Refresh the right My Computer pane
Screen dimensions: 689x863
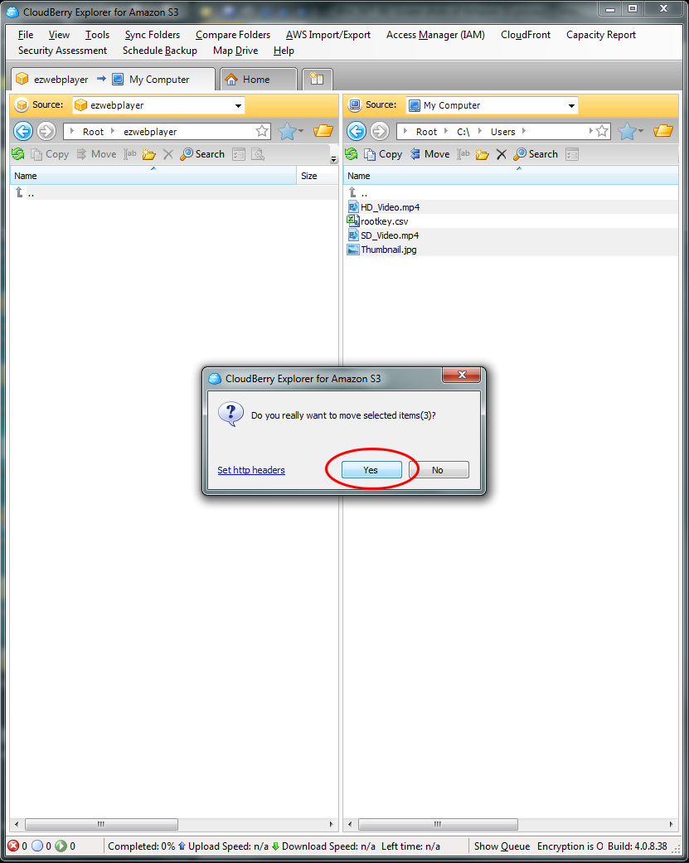(351, 154)
